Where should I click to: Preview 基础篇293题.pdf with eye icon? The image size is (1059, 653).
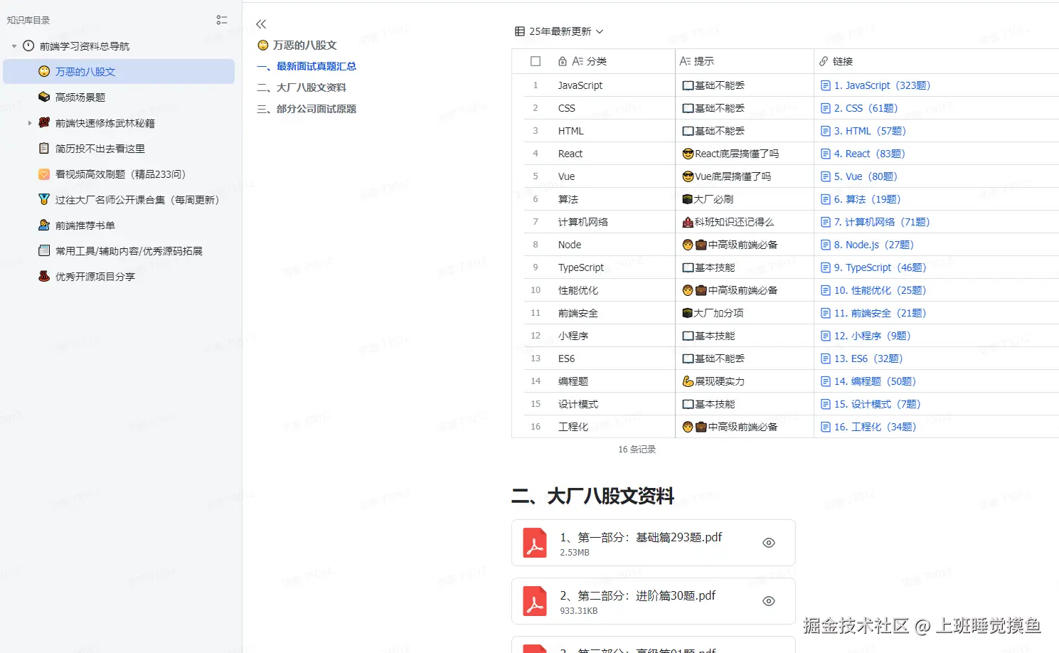pyautogui.click(x=769, y=543)
